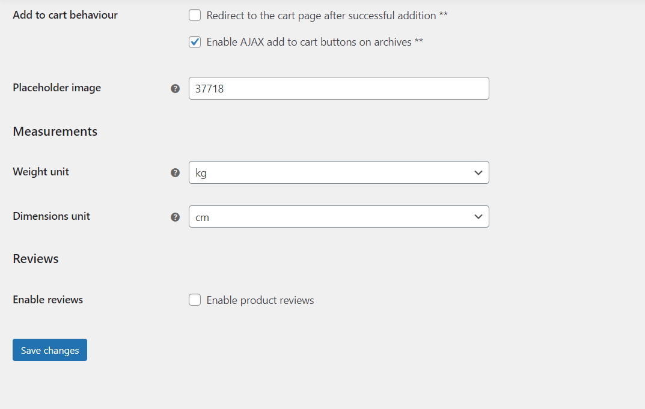
Task: Click the Reviews section heading
Action: (x=35, y=259)
